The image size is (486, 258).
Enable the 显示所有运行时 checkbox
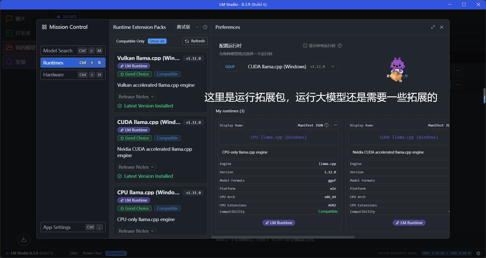click(x=305, y=46)
